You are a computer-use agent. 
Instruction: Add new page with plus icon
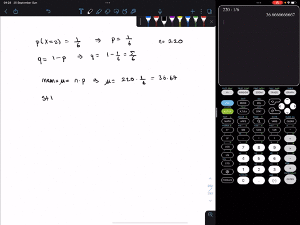[x=192, y=11]
